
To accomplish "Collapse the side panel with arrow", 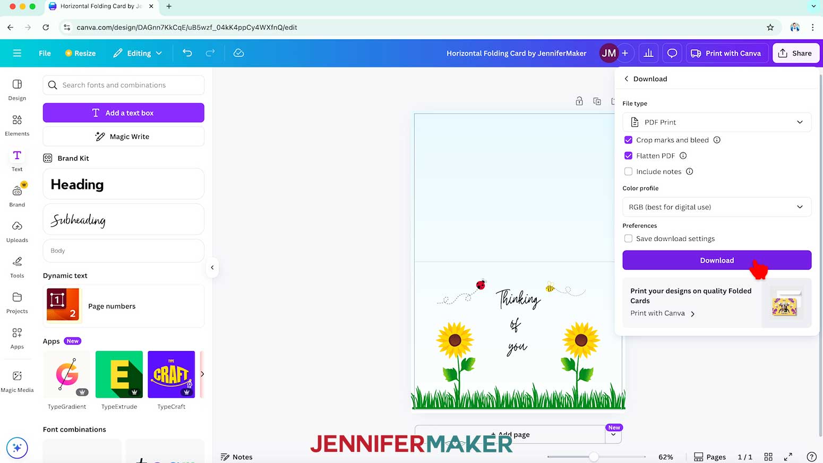I will pos(212,268).
